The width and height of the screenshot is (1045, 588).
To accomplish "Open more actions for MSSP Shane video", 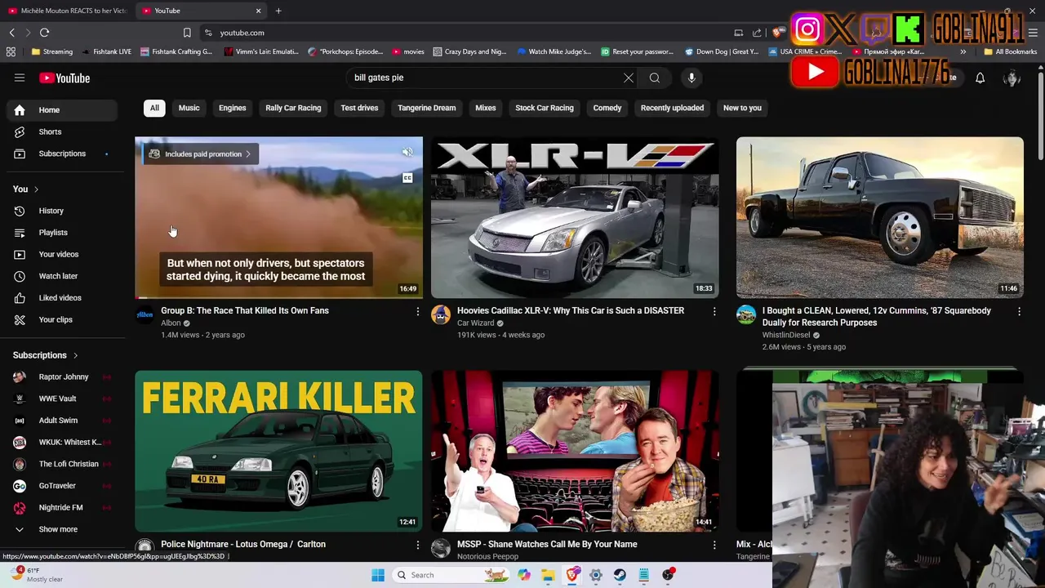I will click(x=714, y=545).
